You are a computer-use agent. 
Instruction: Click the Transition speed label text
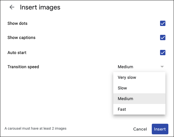tap(23, 67)
